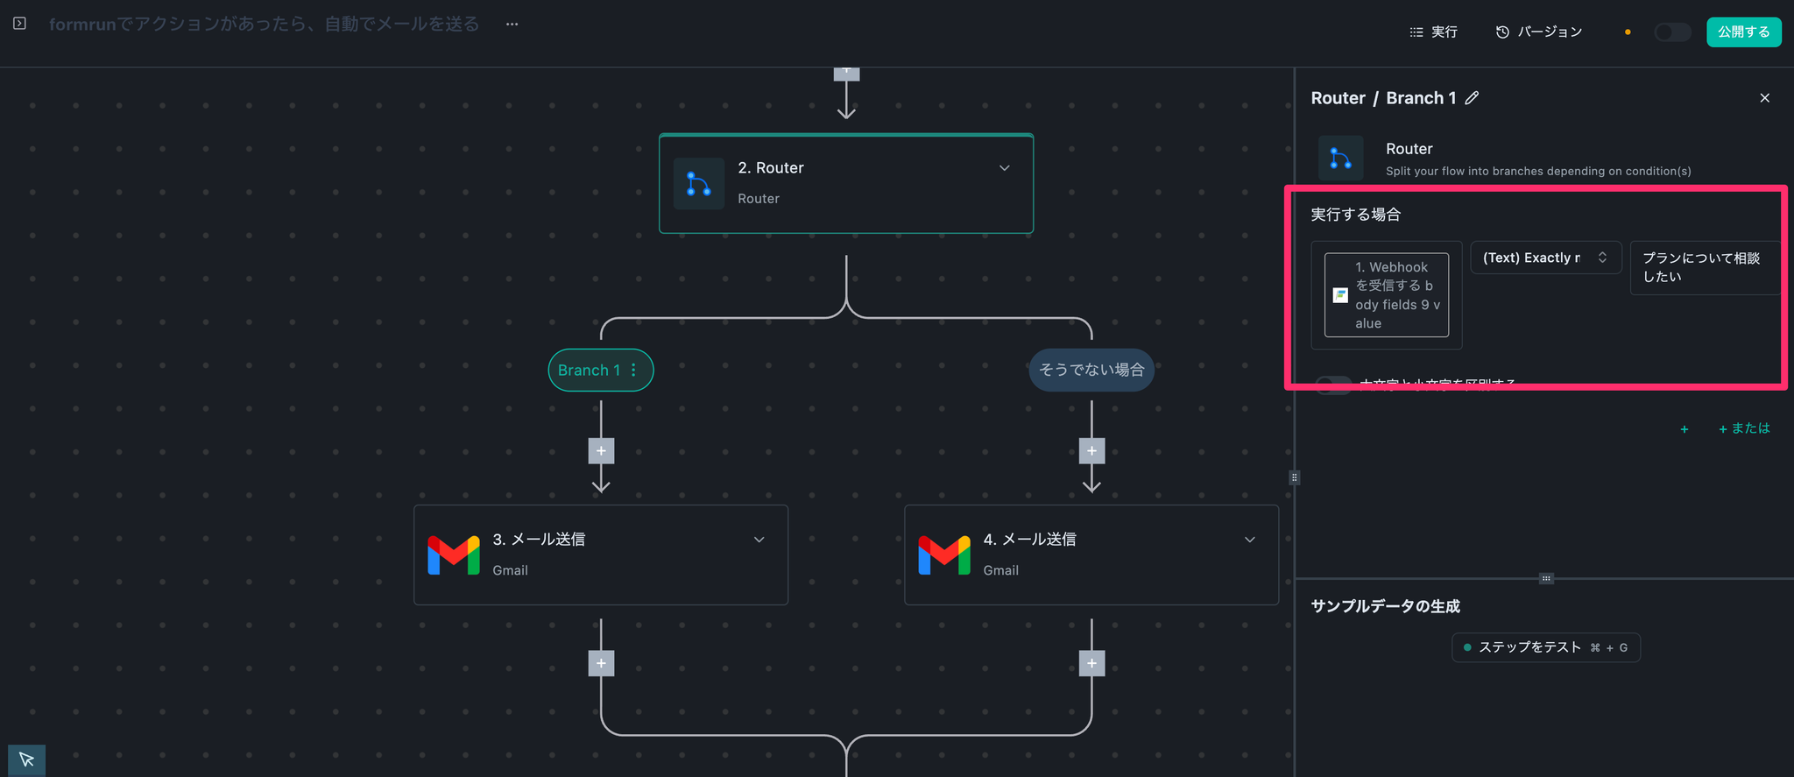1794x777 pixels.
Task: Open Branch 1 three-dot options
Action: [634, 371]
